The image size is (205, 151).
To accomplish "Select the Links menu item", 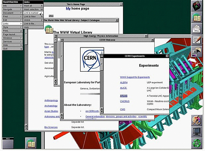I will tap(12, 24).
